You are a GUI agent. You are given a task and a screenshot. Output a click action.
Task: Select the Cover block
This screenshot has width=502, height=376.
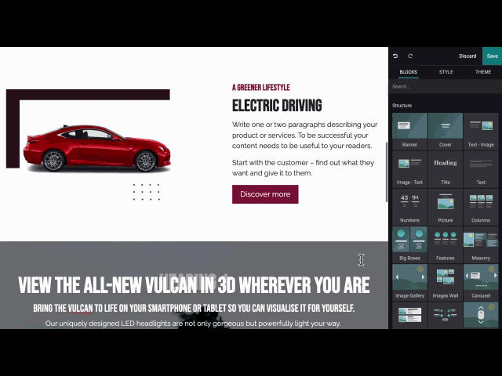click(x=445, y=130)
